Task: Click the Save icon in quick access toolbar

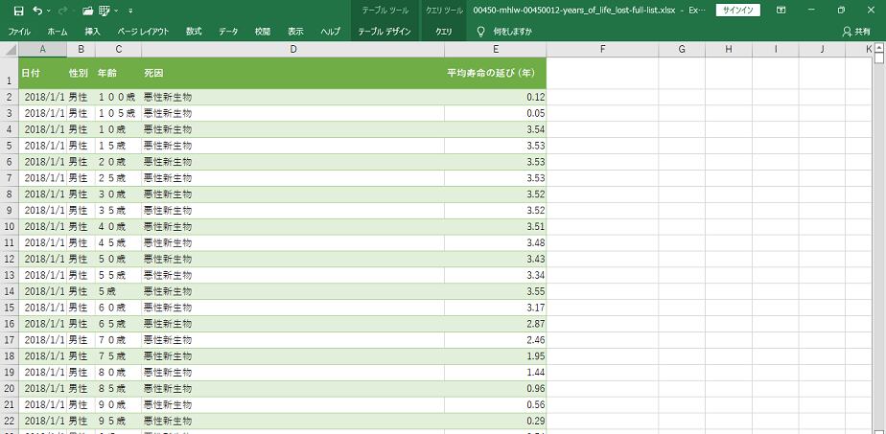Action: pyautogui.click(x=18, y=10)
